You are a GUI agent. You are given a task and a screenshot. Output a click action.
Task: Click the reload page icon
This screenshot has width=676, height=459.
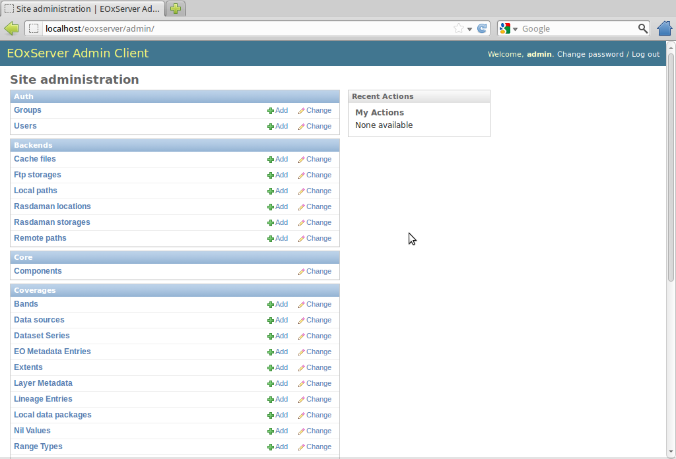click(x=482, y=28)
